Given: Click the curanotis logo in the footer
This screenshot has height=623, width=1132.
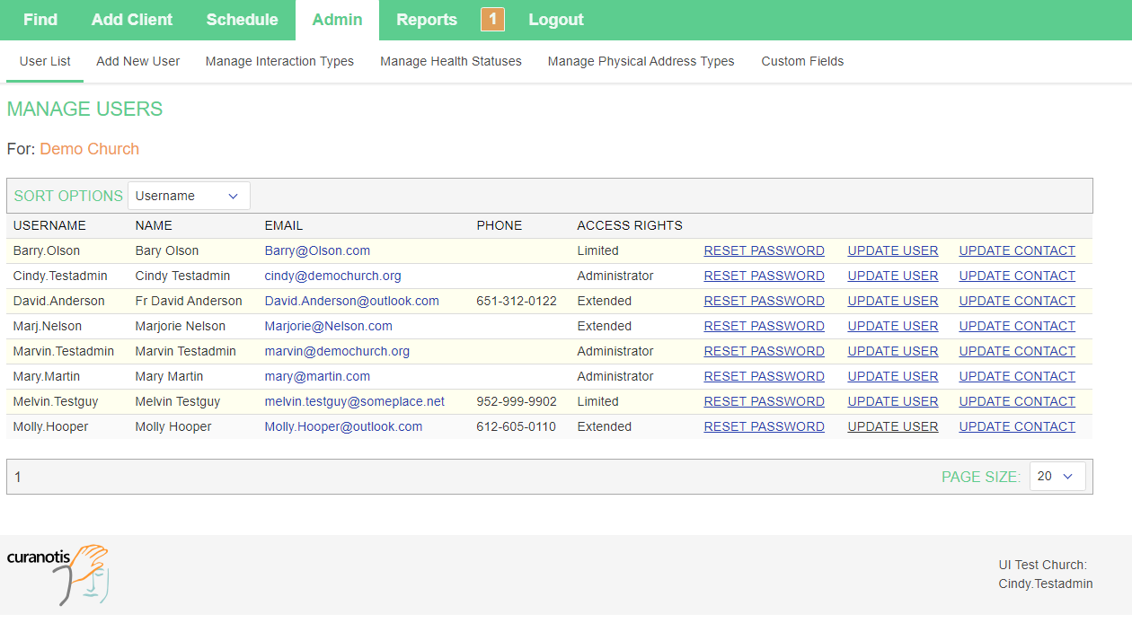Looking at the screenshot, I should coord(57,573).
